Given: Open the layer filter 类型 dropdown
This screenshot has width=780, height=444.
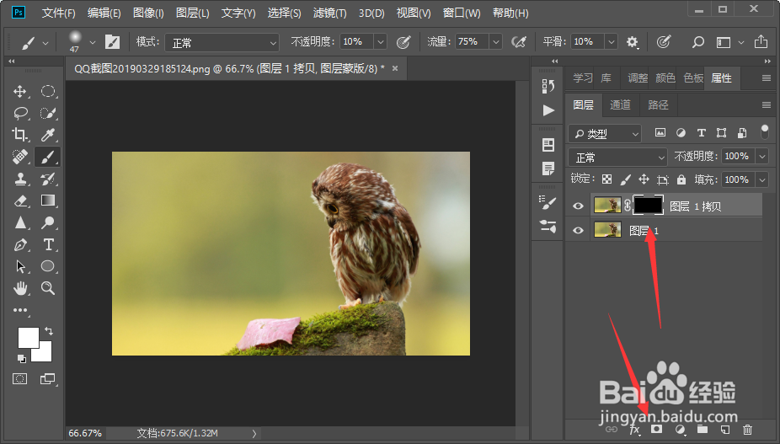Looking at the screenshot, I should [x=605, y=133].
